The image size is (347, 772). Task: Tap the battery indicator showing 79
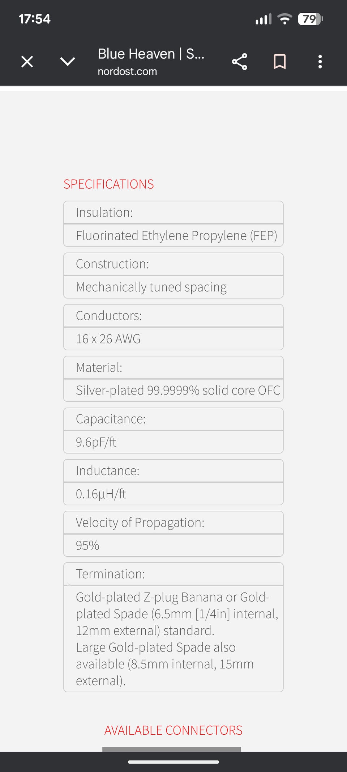coord(310,19)
